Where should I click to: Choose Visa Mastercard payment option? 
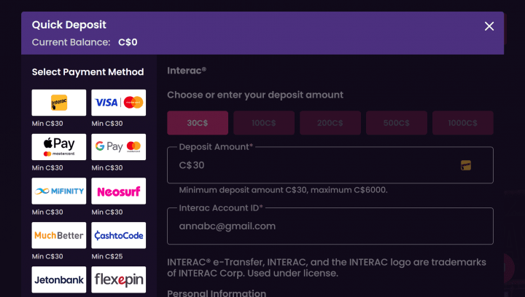(x=119, y=103)
